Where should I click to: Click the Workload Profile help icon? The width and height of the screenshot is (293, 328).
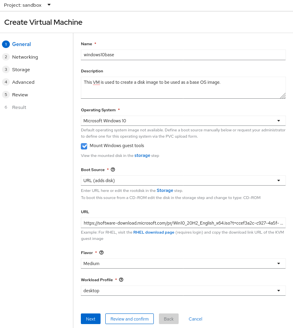click(121, 280)
